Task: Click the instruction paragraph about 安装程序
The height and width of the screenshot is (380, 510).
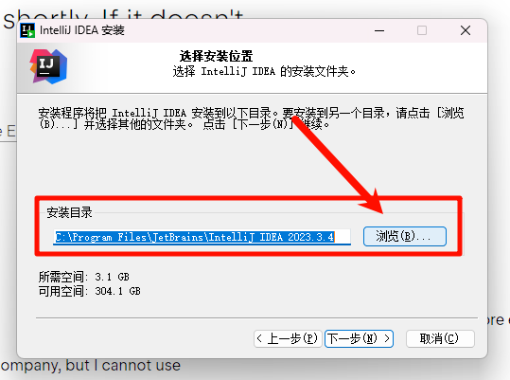Action: [x=251, y=118]
